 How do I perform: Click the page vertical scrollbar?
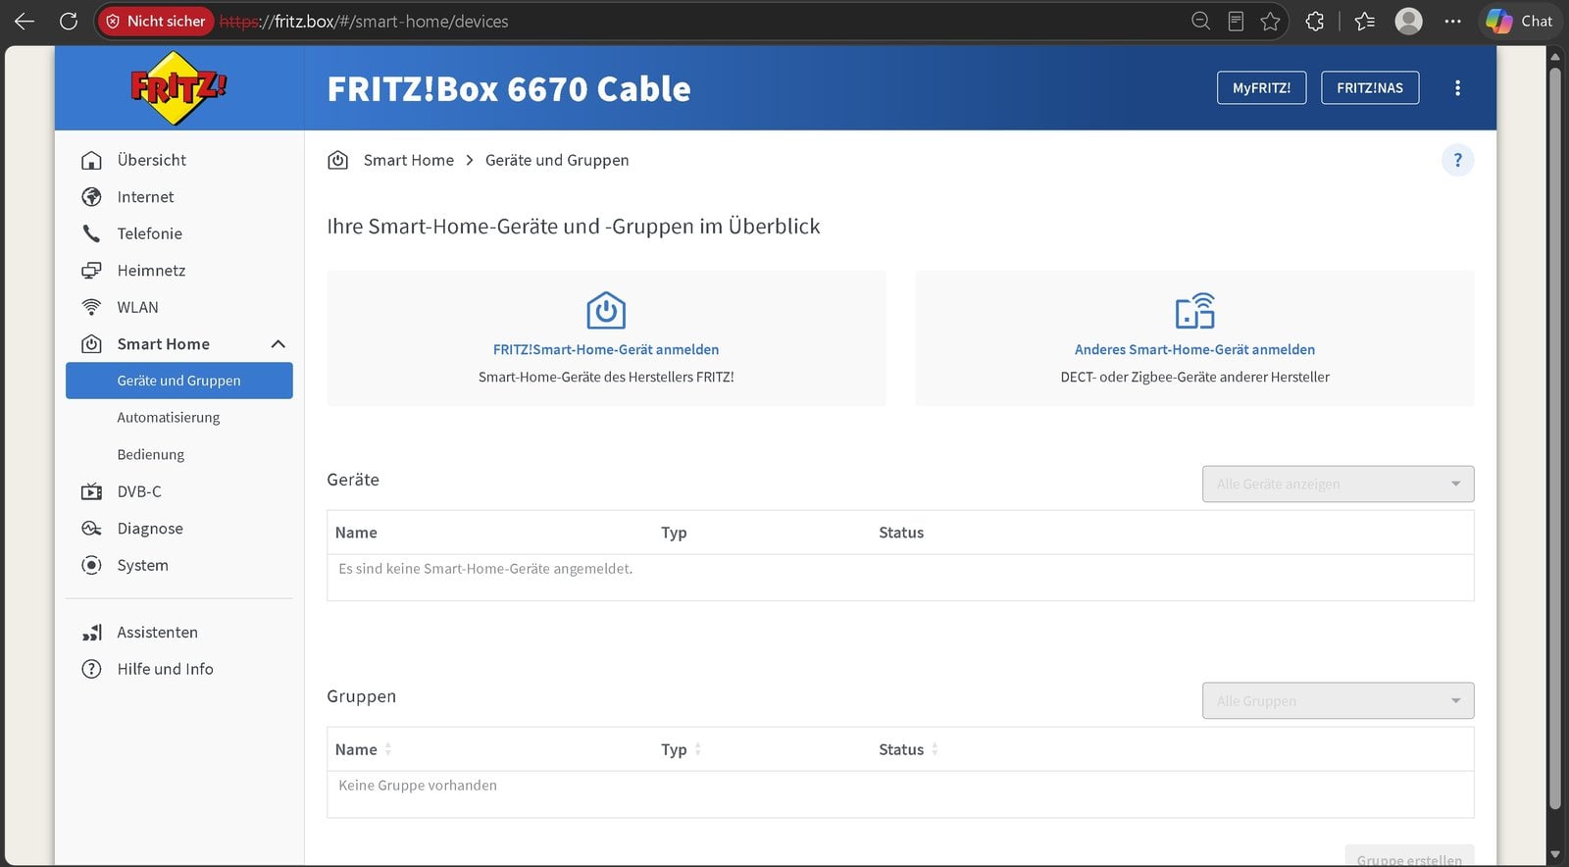click(1554, 438)
